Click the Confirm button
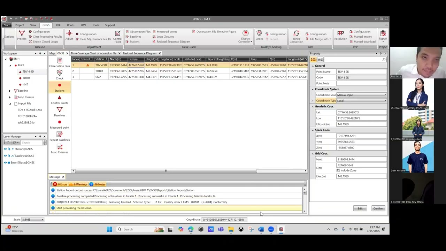 (378, 208)
